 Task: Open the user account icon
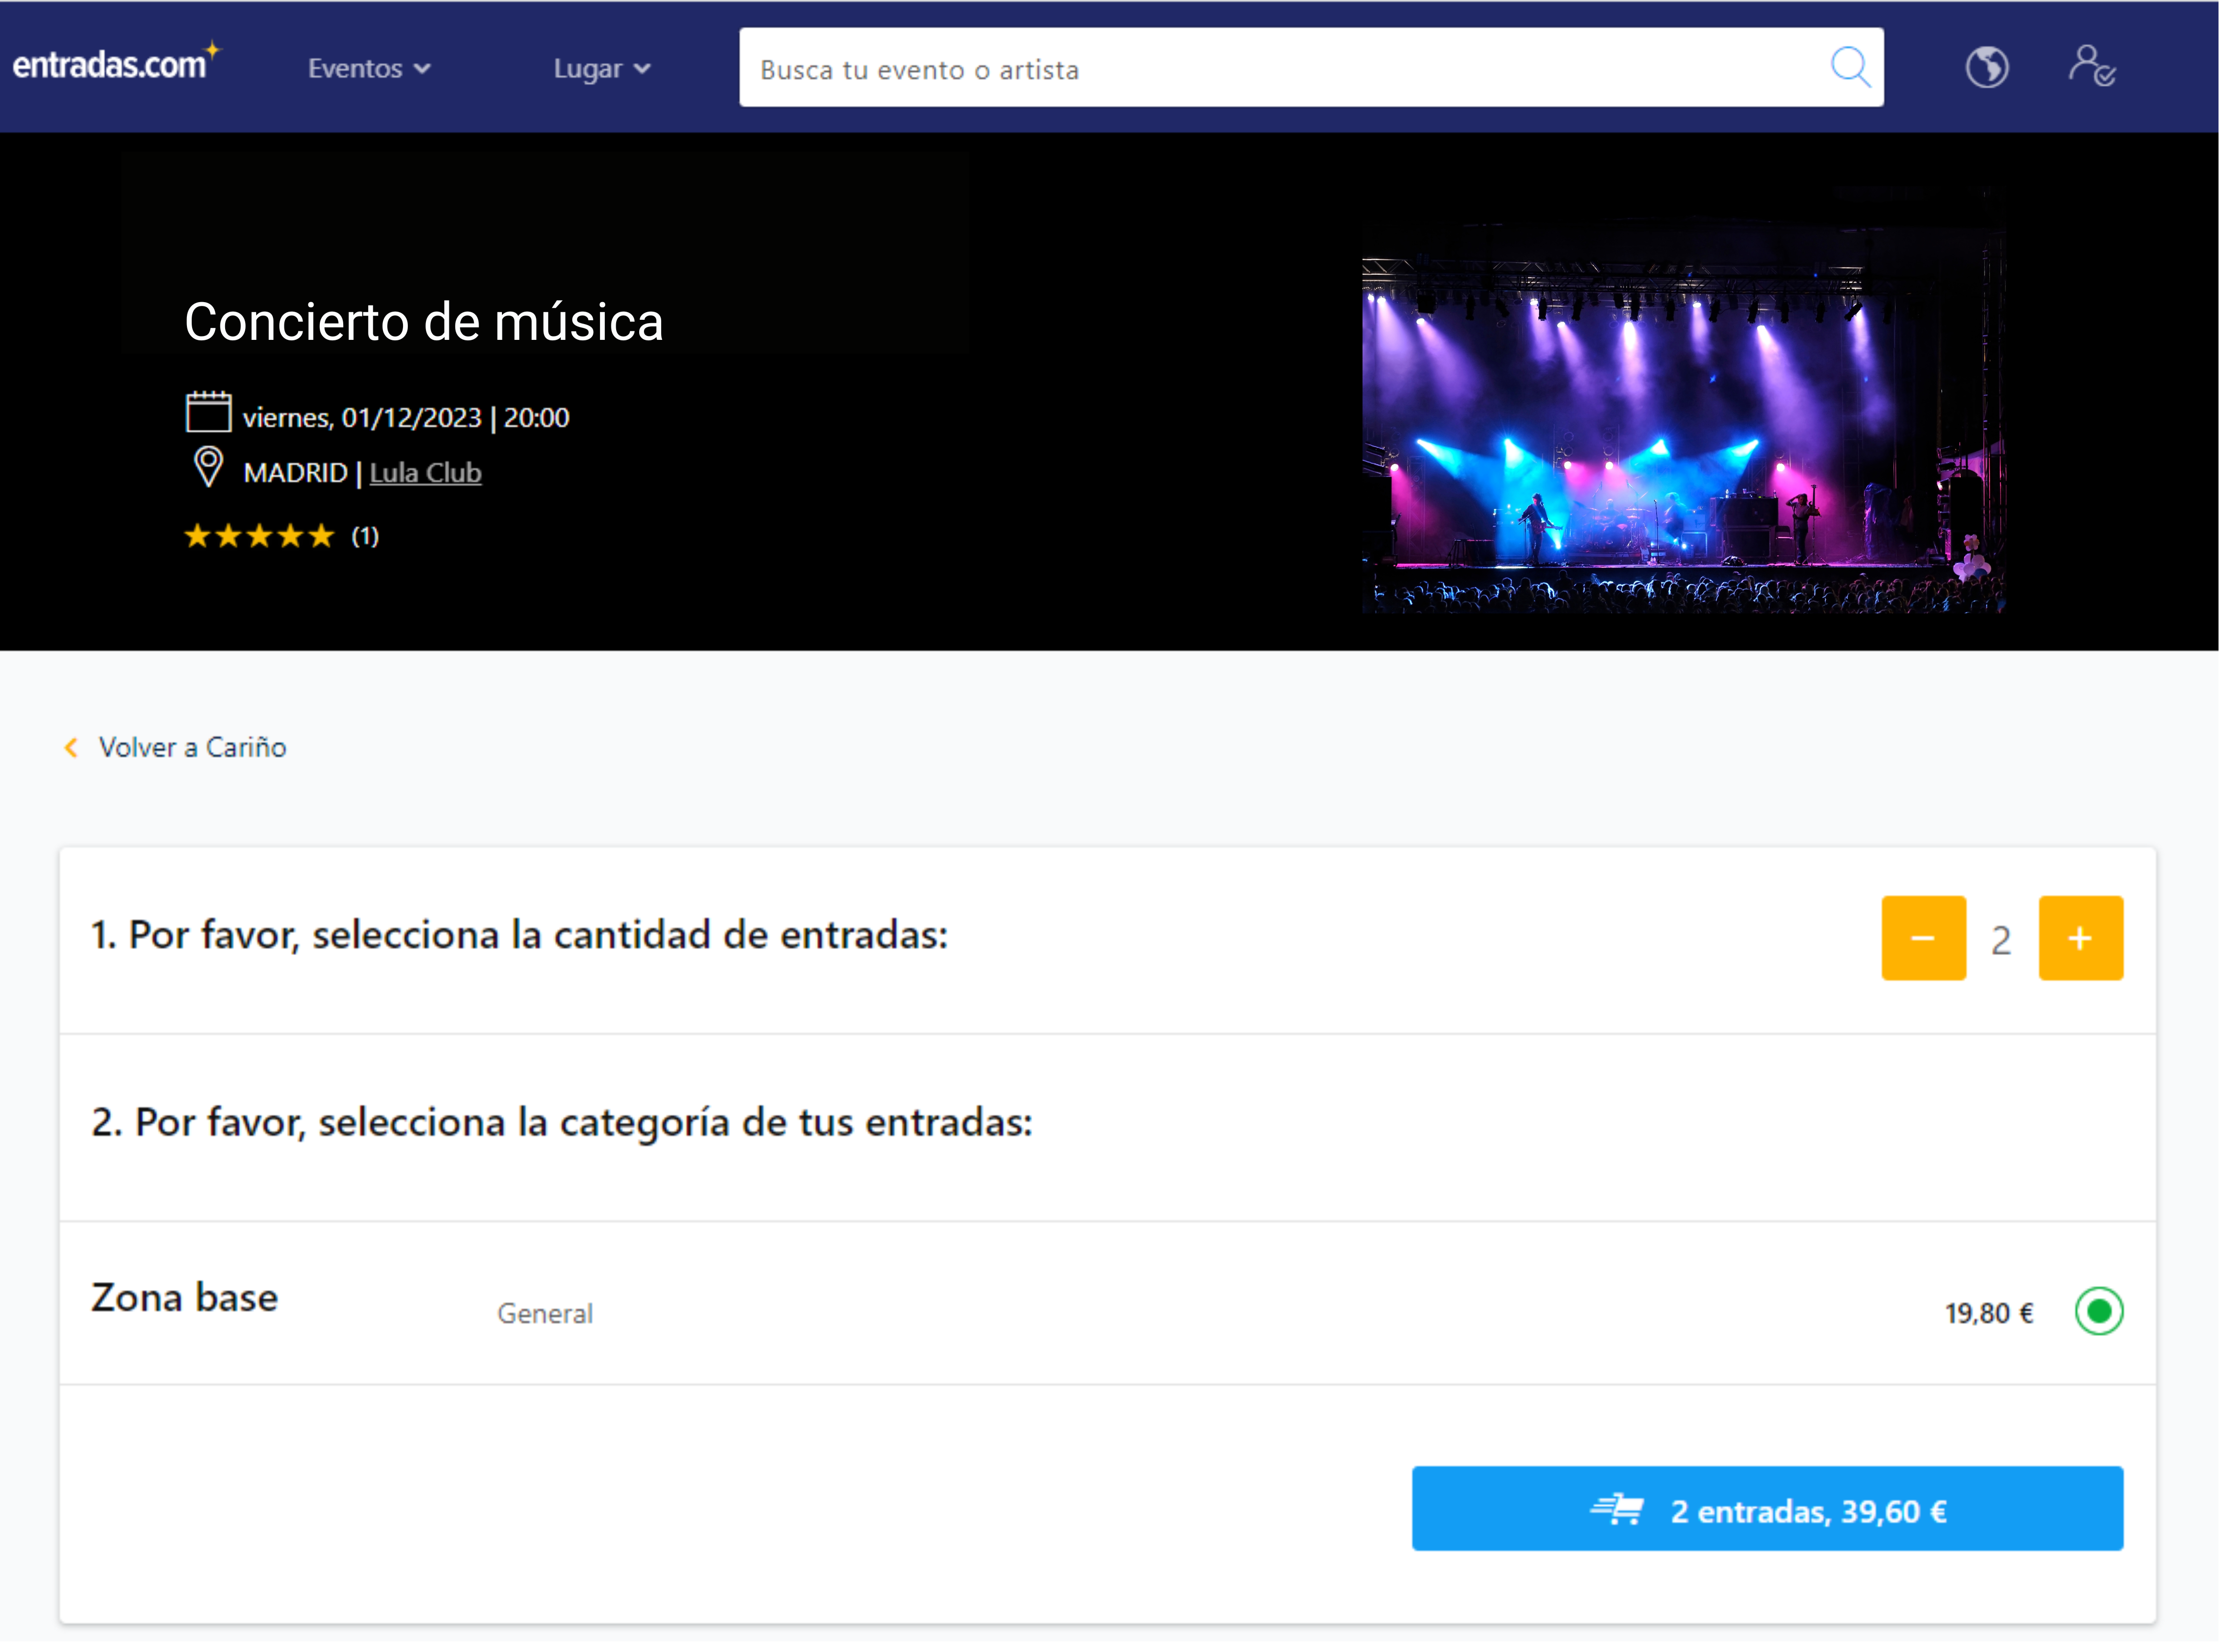(x=2091, y=67)
